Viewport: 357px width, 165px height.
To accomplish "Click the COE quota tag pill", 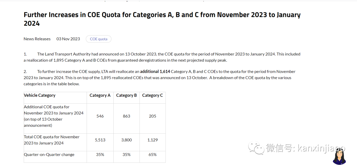I will [99, 39].
